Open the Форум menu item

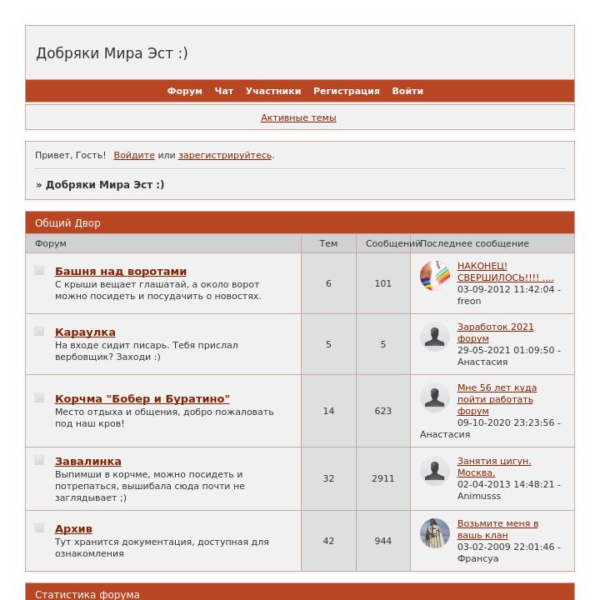pos(185,91)
